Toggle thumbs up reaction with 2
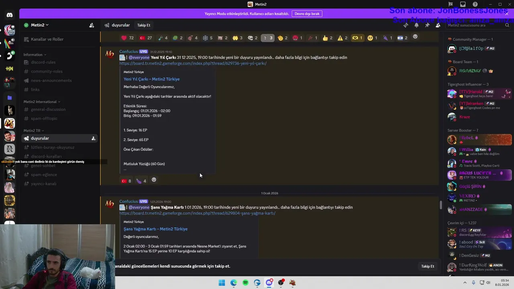514x289 pixels. [x=327, y=38]
